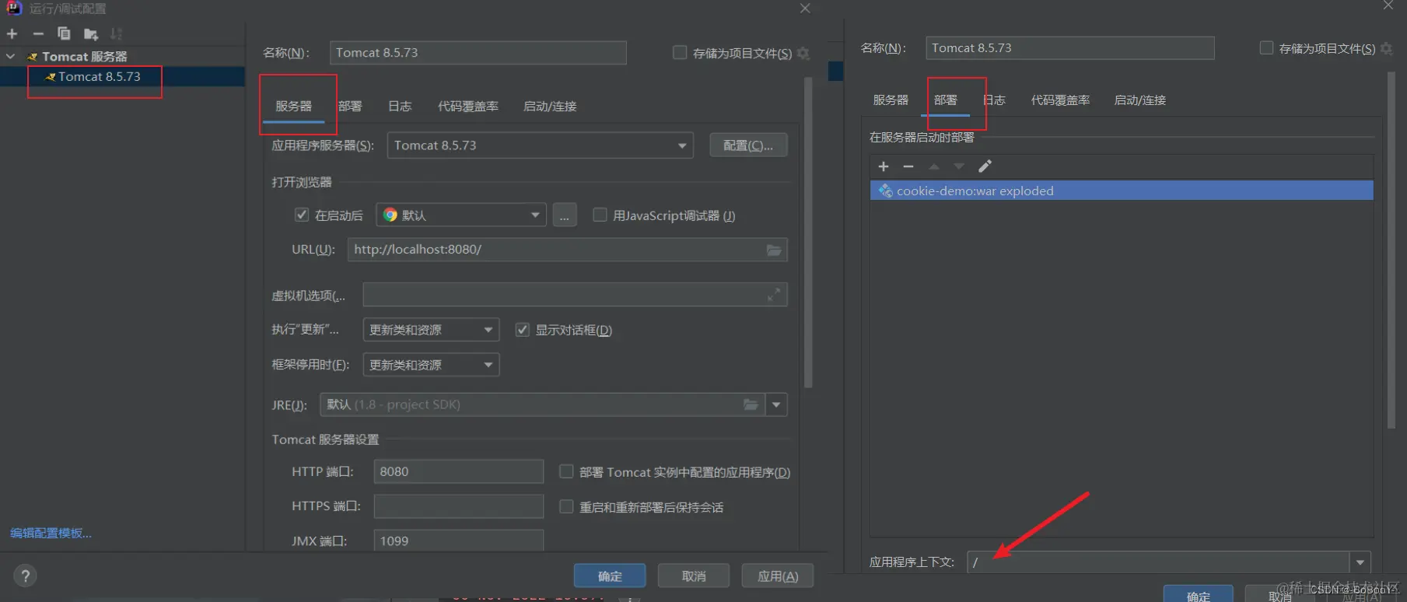Select cookie-demo:war exploded artifact
Viewport: 1407px width, 602px height.
pos(1122,191)
